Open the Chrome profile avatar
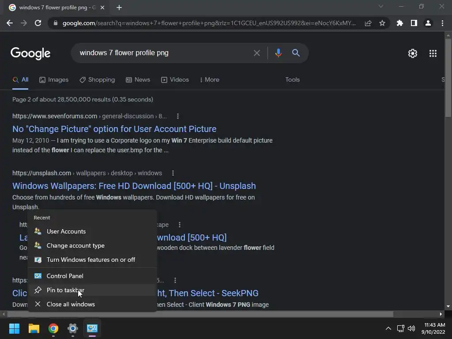This screenshot has height=339, width=452. click(x=428, y=23)
